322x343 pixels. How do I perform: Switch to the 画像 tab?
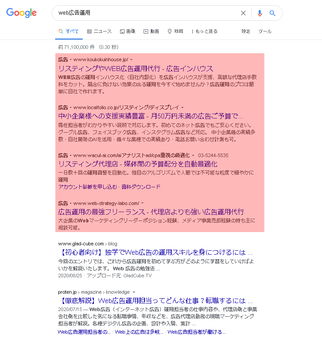[x=128, y=32]
